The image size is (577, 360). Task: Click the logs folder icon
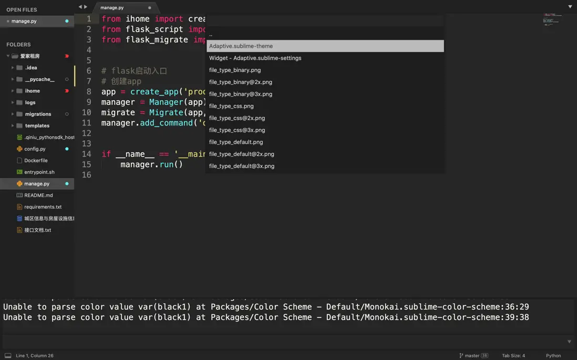pos(19,102)
